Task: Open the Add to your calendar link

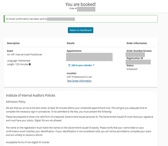Action: (81, 65)
